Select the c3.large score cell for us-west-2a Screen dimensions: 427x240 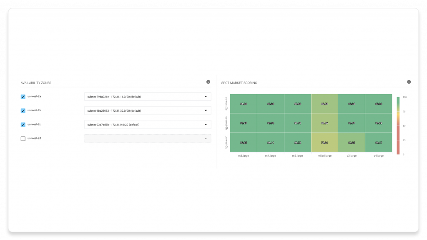pyautogui.click(x=352, y=104)
